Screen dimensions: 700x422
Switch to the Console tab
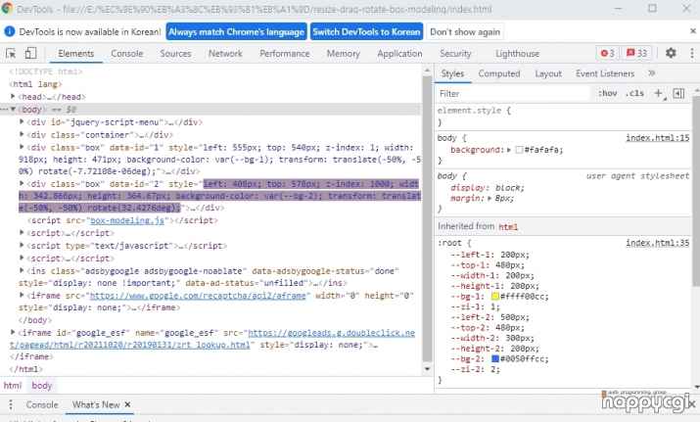pos(127,53)
